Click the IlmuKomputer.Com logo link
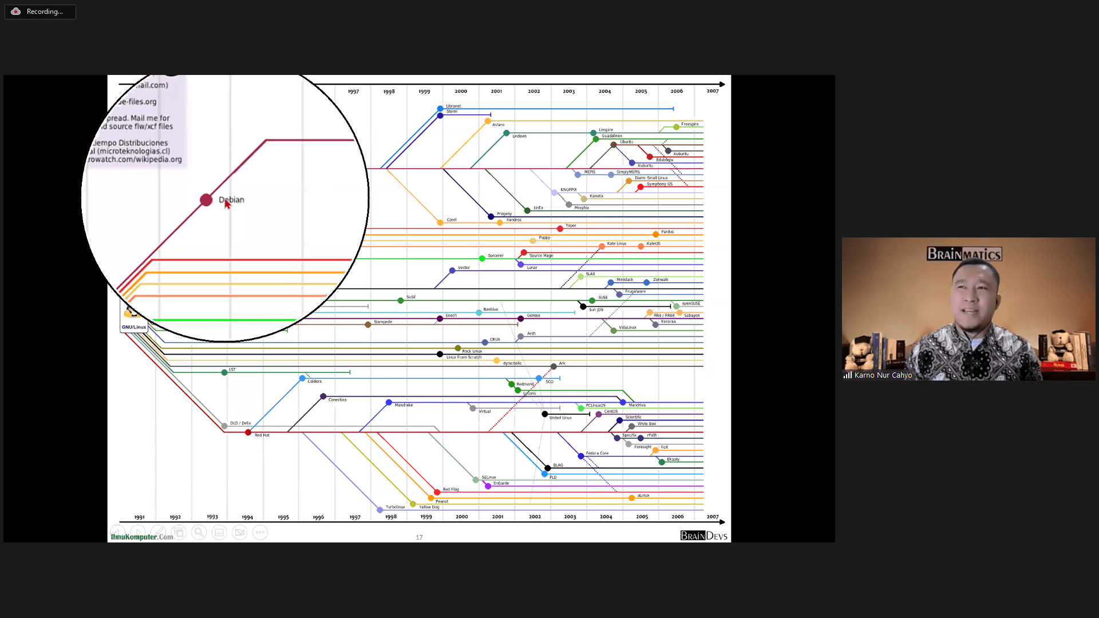Image resolution: width=1099 pixels, height=618 pixels. click(x=141, y=537)
